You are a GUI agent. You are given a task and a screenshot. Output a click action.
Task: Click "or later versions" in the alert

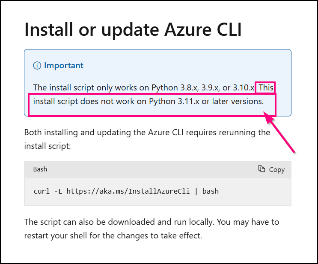(x=238, y=102)
